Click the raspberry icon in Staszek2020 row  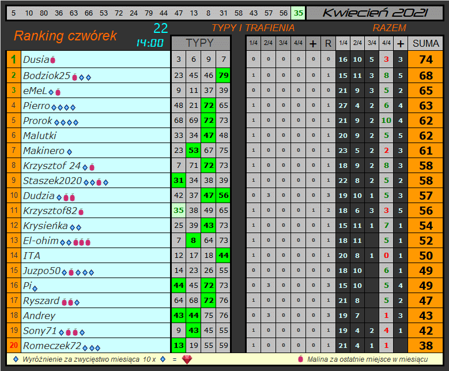(99, 182)
